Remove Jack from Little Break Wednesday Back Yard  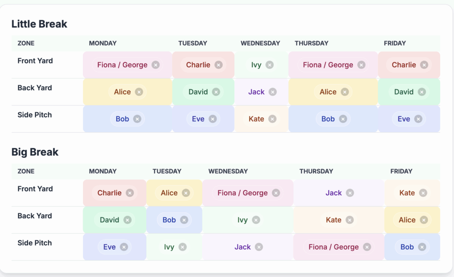tap(273, 92)
